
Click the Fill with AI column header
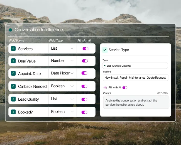coord(84,40)
